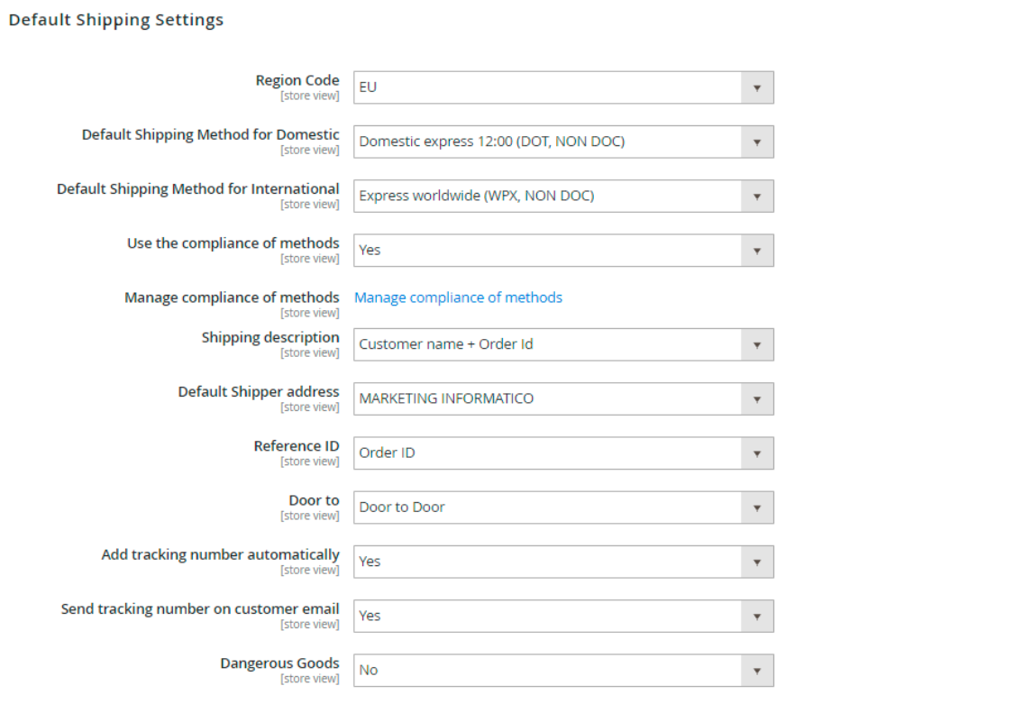Open Send tracking number on customer email dropdown
This screenshot has height=704, width=1023.
coord(563,616)
